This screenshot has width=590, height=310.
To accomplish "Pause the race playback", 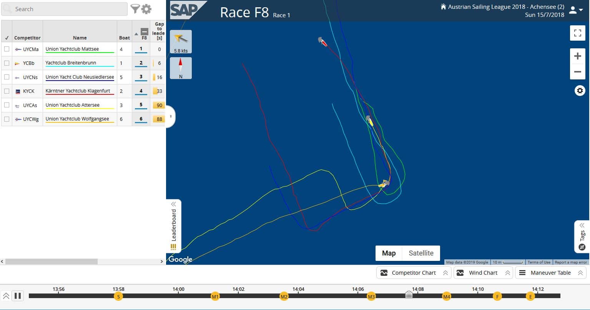I will pyautogui.click(x=18, y=296).
